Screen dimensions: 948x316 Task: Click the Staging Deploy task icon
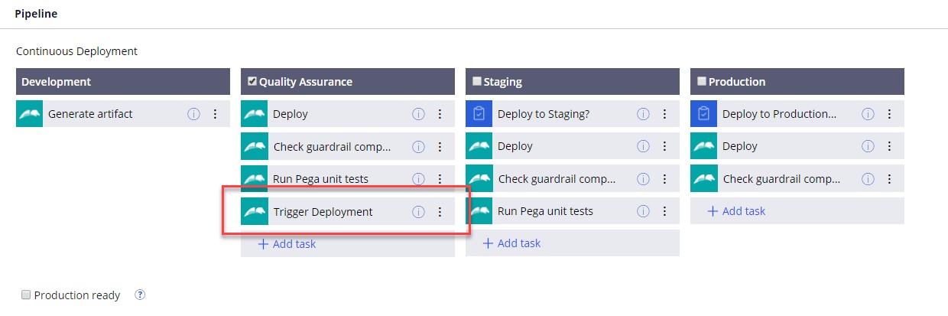coord(479,146)
